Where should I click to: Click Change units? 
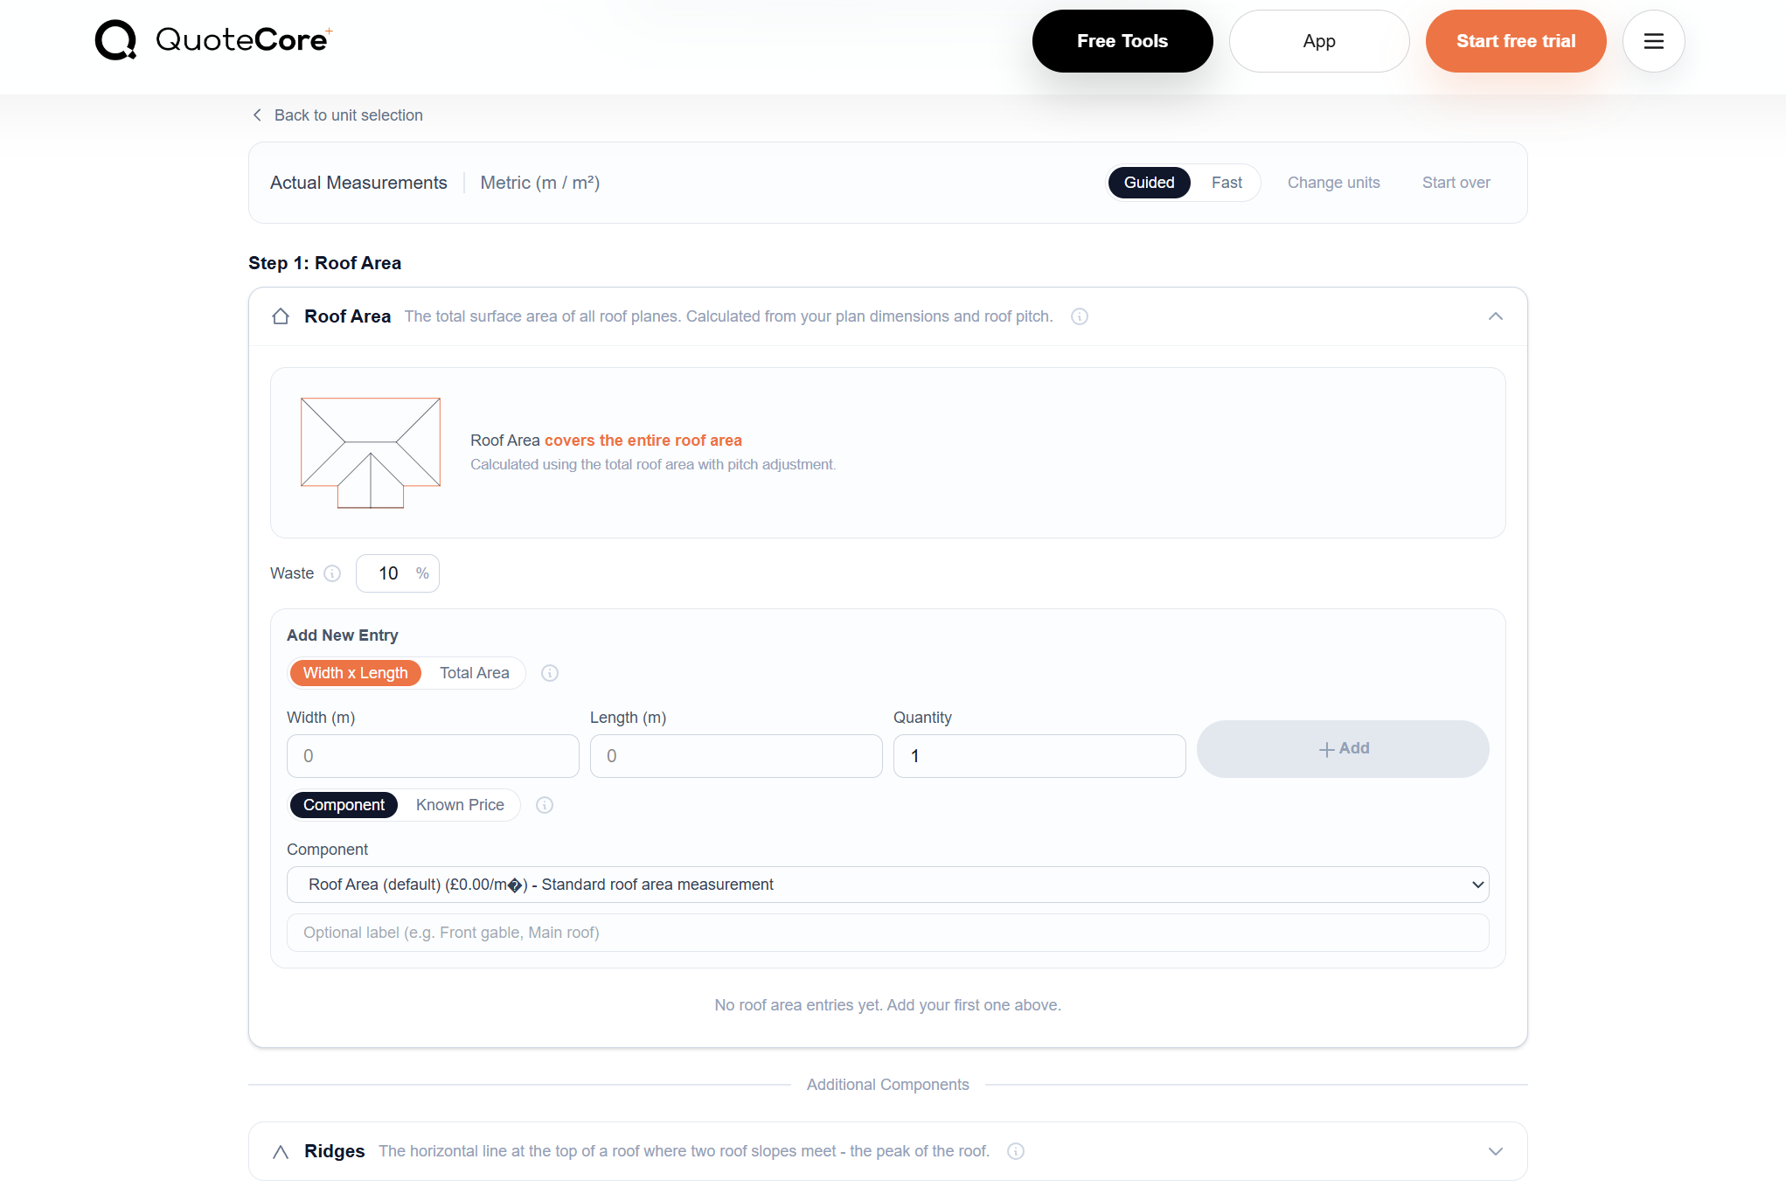[x=1333, y=183]
